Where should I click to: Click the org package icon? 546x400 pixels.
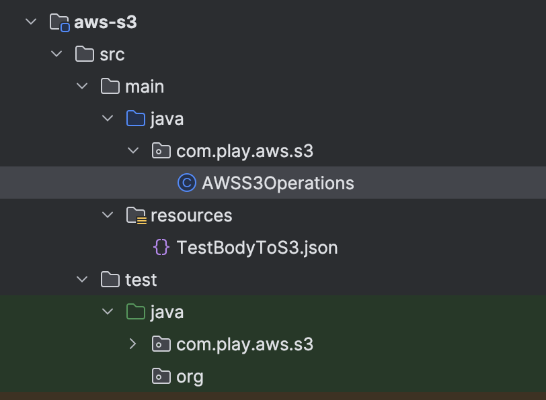(161, 377)
